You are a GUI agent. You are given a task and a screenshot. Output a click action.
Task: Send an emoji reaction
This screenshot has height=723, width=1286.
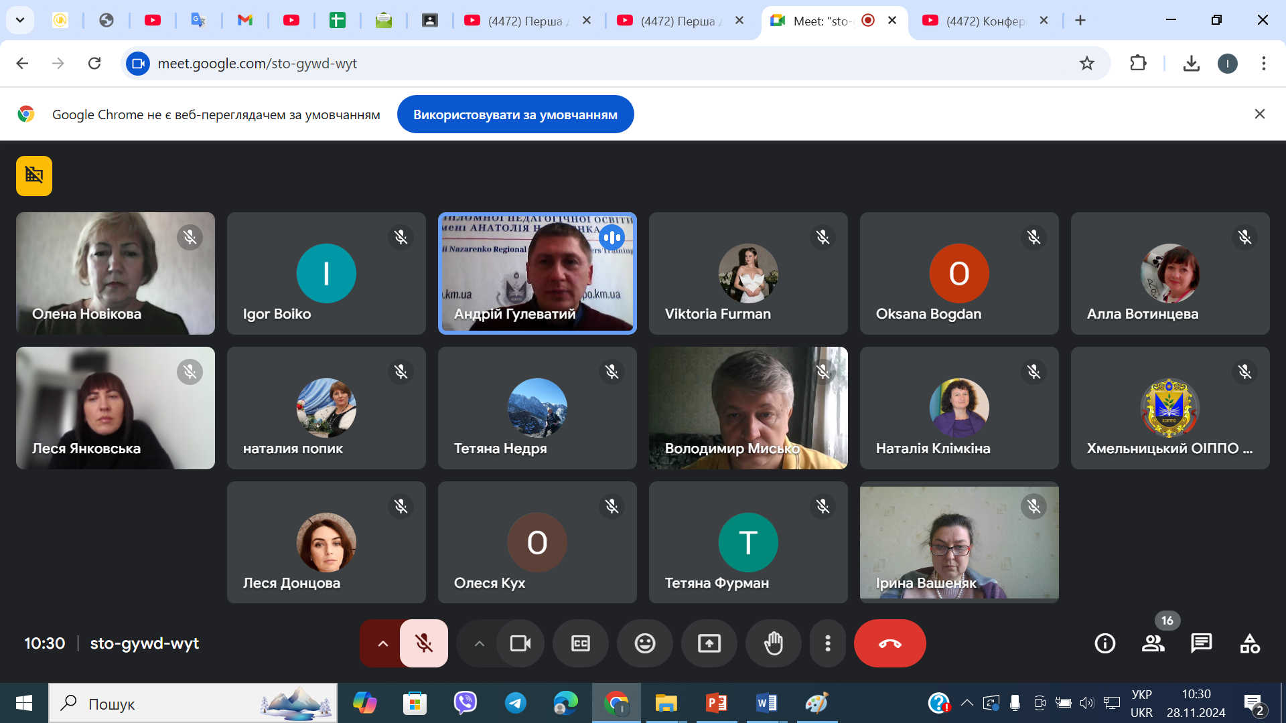click(x=644, y=643)
